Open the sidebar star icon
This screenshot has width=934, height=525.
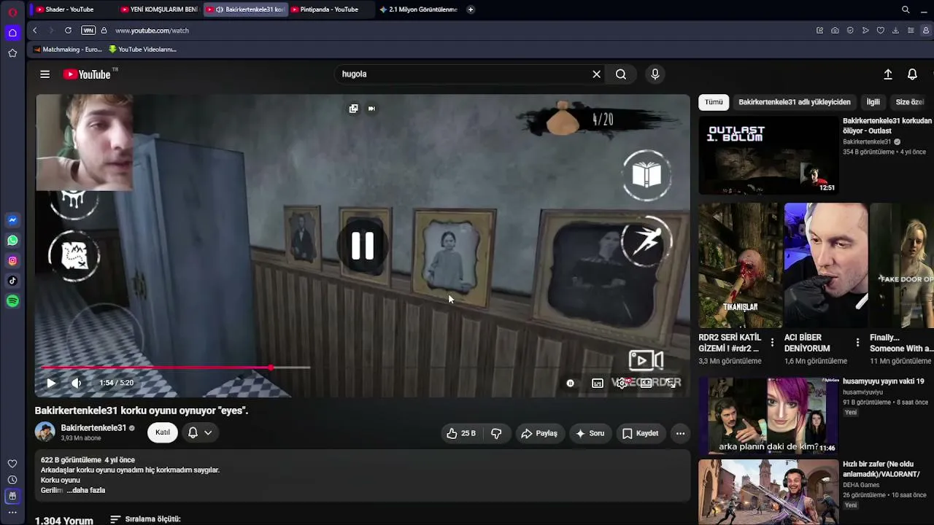(x=12, y=53)
